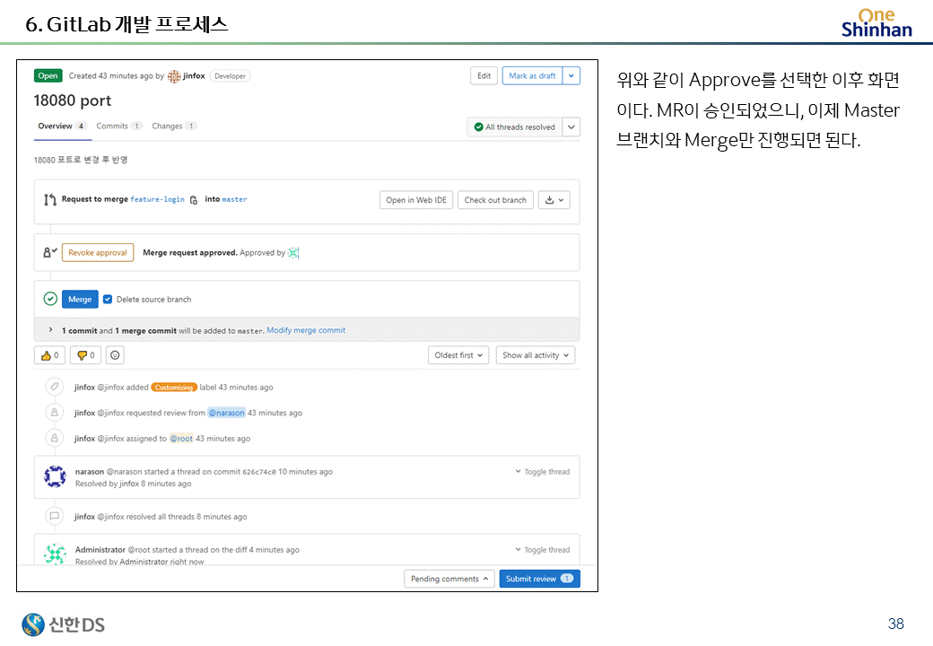Click the Modify merge commit link
Viewport: 933px width, 646px height.
point(306,330)
